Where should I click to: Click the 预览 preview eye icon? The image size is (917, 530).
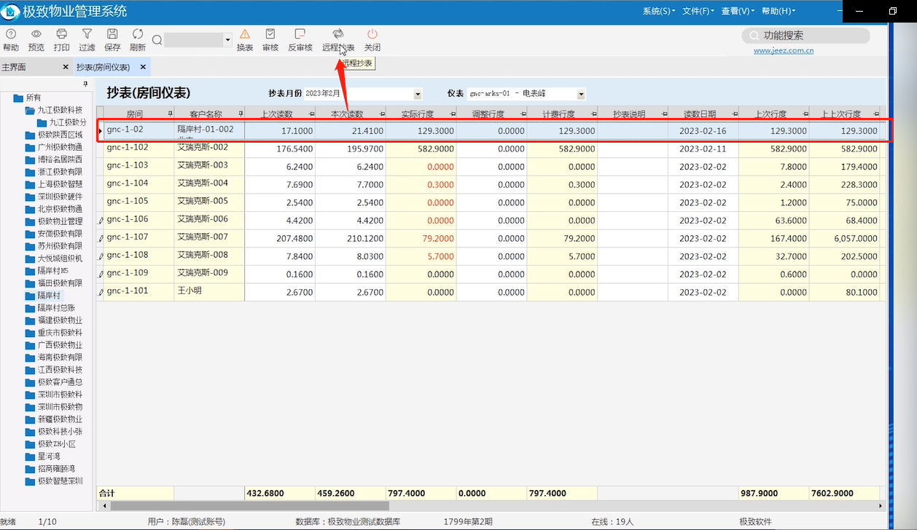point(36,34)
